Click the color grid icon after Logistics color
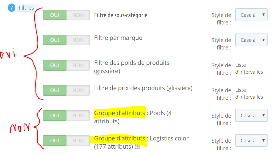 (x=137, y=147)
